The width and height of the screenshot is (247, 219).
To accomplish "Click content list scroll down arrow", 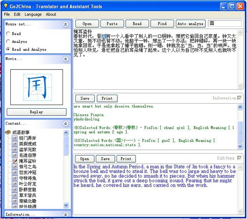I will click(66, 205).
